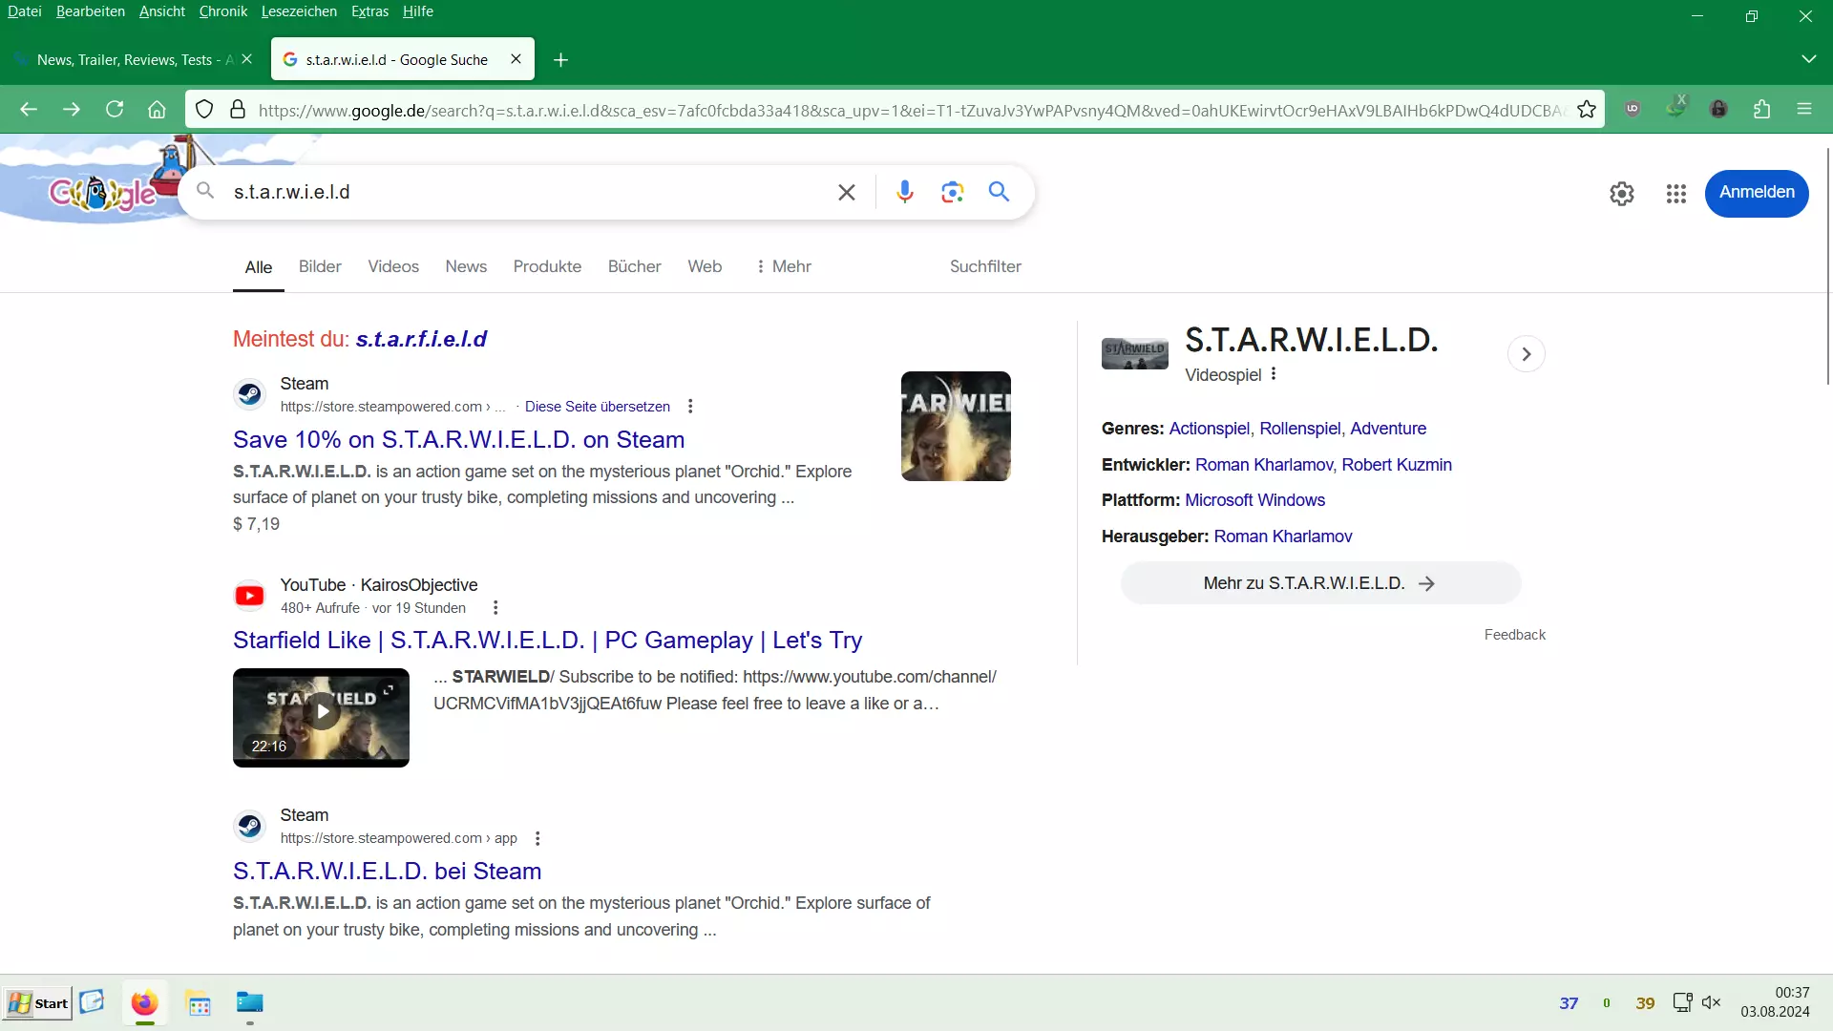Open Save 10% on S.T.A.R.W.I.E.L.D. link

click(x=458, y=439)
